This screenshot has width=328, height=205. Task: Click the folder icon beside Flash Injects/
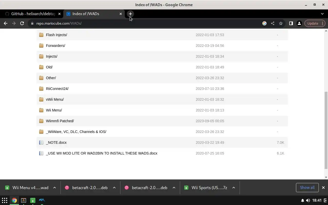pos(41,35)
